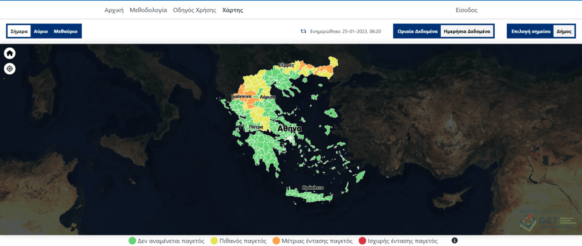Click the home button on the map
The image size is (582, 246).
pos(10,53)
